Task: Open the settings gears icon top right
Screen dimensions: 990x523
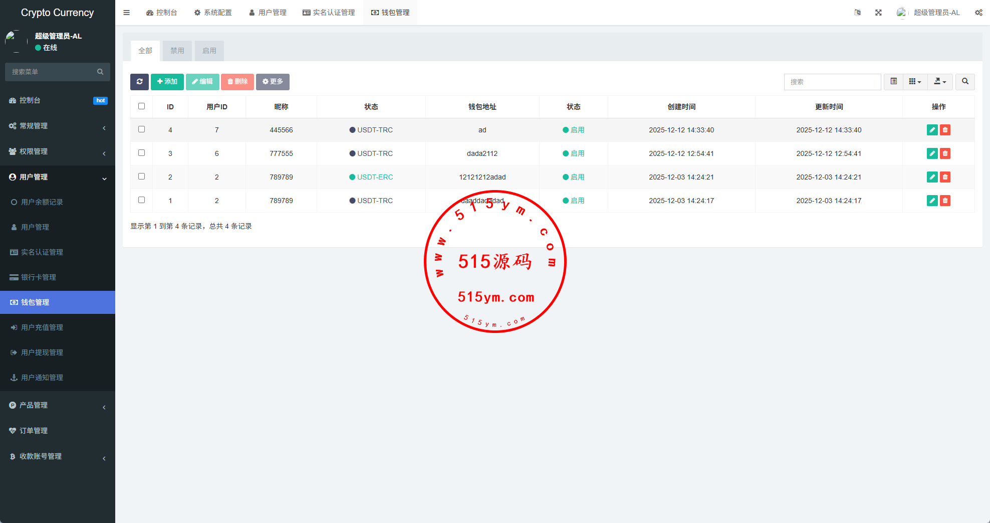Action: point(978,13)
